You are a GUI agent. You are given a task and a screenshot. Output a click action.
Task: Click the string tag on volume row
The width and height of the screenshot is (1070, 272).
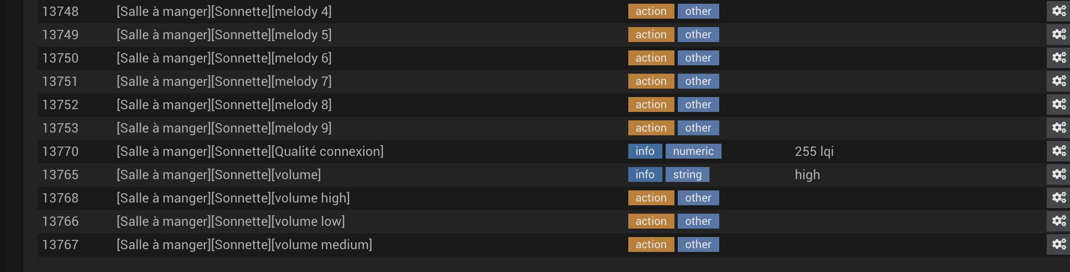687,174
